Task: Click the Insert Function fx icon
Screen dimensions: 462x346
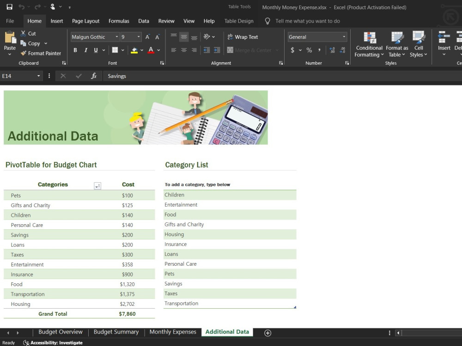Action: (94, 76)
